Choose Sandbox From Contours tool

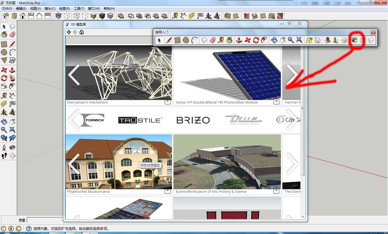coord(228,16)
